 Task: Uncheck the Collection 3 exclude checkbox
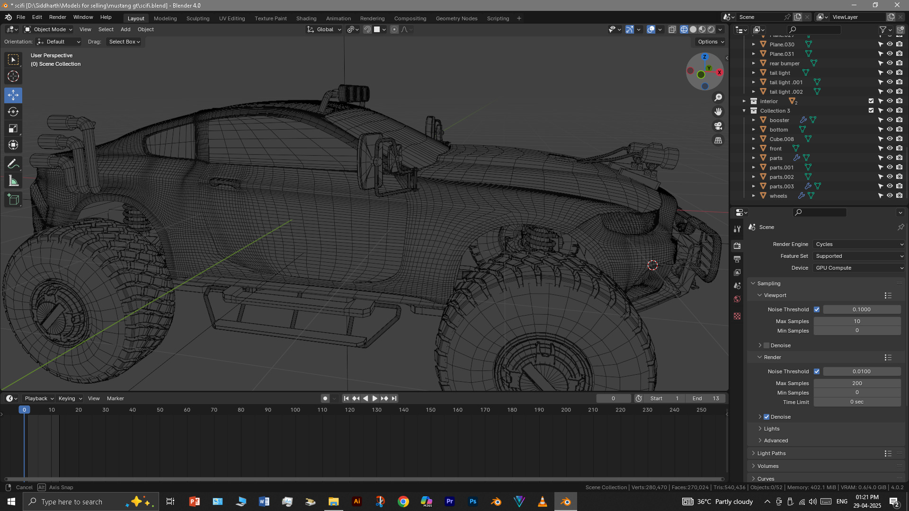871,110
